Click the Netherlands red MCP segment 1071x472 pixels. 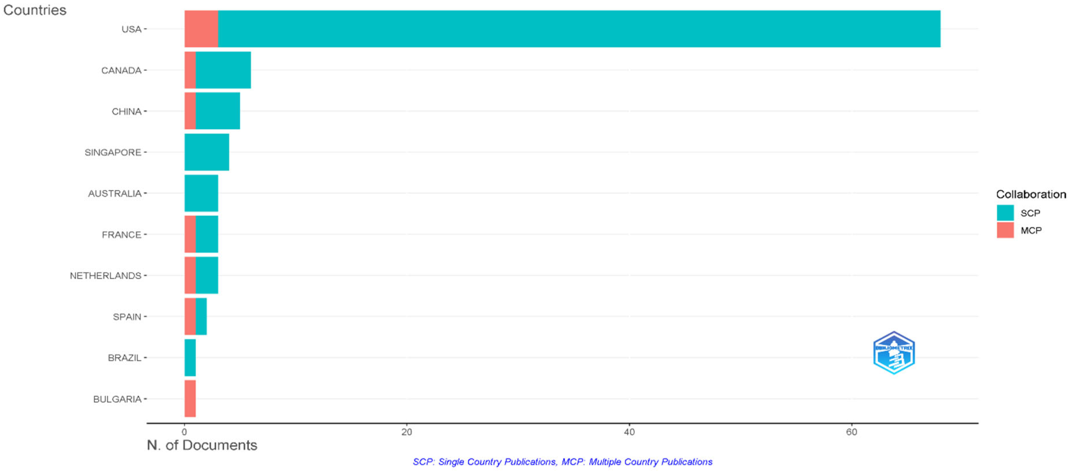click(x=190, y=275)
